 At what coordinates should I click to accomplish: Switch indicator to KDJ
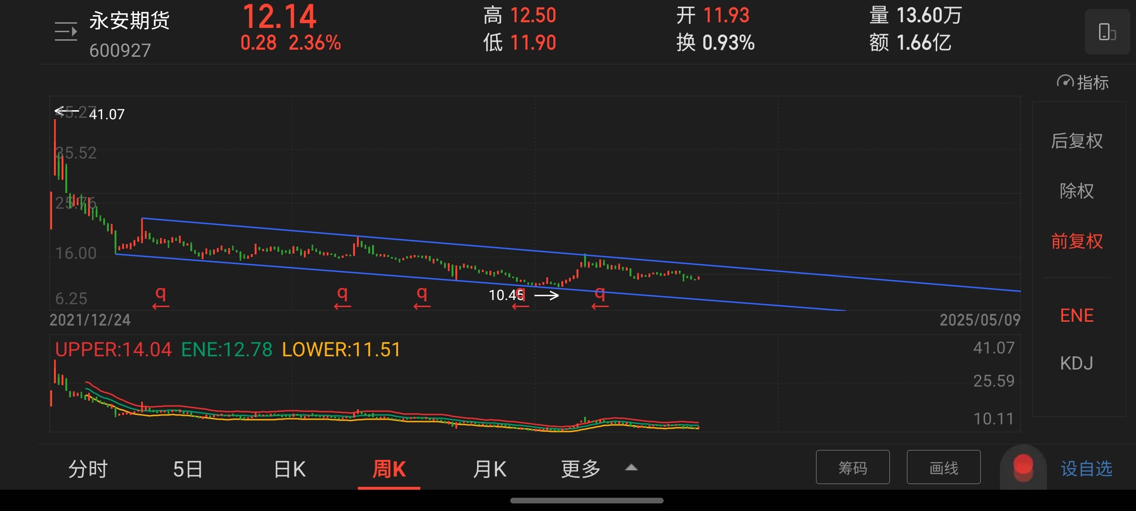tap(1077, 363)
